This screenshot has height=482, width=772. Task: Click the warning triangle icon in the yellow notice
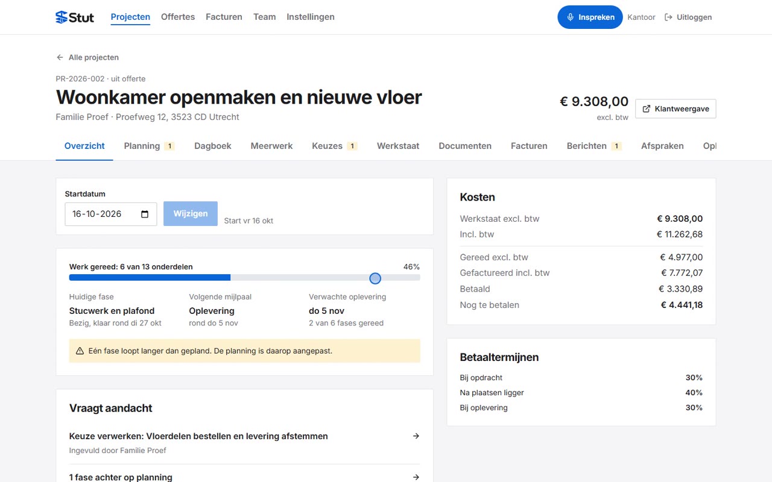(80, 351)
